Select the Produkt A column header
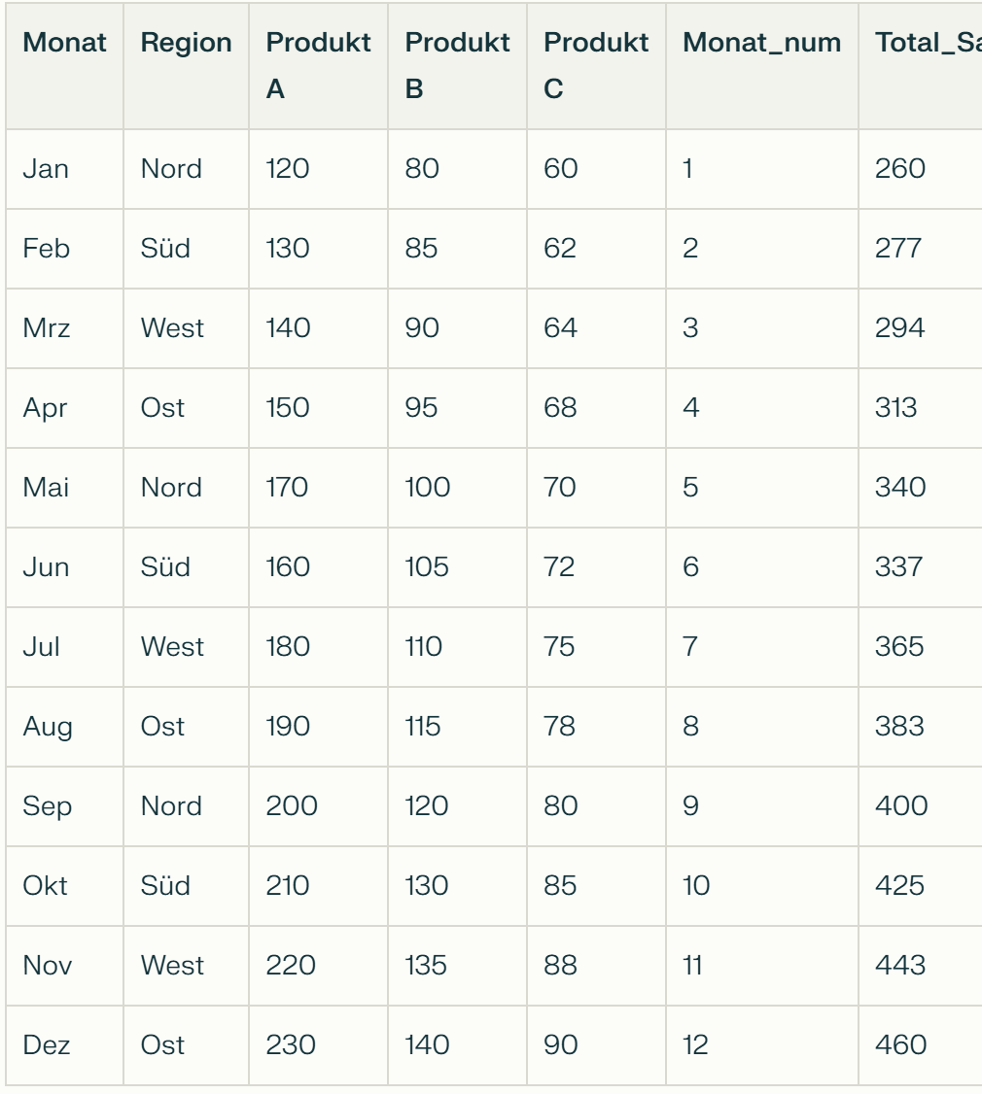The height and width of the screenshot is (1094, 982). pos(318,66)
